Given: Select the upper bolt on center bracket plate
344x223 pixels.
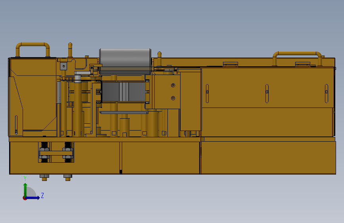Looking at the screenshot, I should click(173, 85).
